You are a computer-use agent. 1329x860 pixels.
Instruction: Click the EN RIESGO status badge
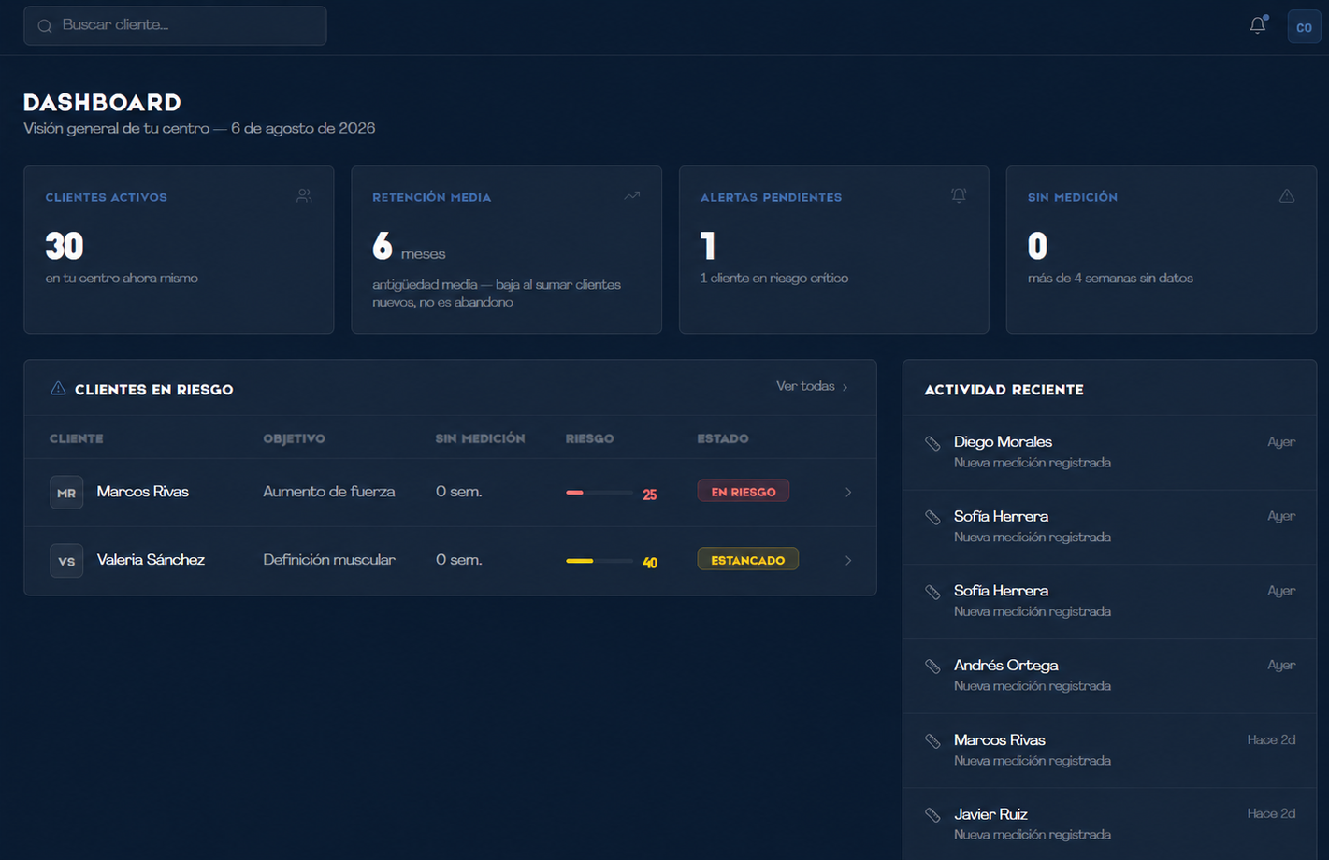tap(744, 492)
